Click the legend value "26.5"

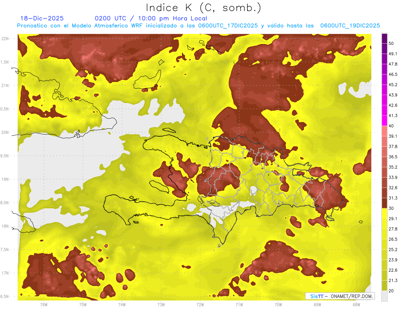[x=393, y=239]
